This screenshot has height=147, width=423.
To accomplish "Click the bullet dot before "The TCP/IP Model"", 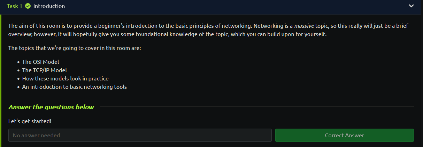I will pyautogui.click(x=18, y=70).
